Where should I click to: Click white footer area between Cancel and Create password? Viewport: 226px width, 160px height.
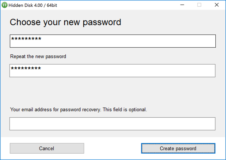click(112, 148)
